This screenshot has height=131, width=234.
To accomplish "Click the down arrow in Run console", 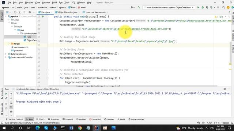I will pyautogui.click(x=11, y=98).
